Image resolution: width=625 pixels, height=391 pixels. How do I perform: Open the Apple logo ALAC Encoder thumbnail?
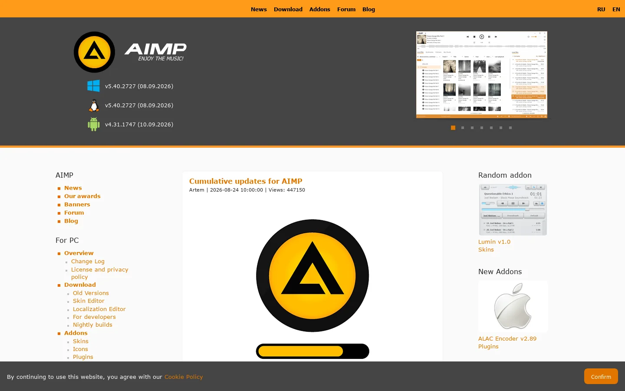[x=513, y=306]
